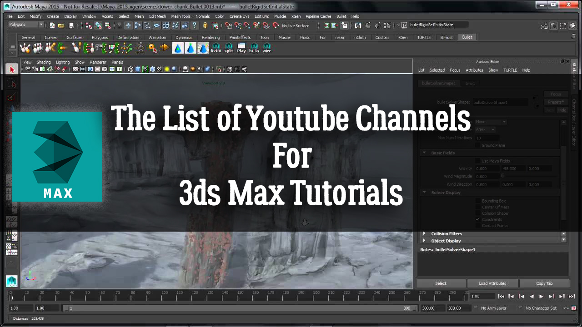Open input mode dropdown beside name field
582x327 pixels.
[x=399, y=25]
